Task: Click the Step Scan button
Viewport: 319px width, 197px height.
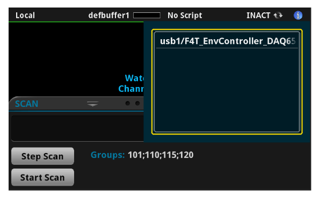Action: [x=42, y=156]
